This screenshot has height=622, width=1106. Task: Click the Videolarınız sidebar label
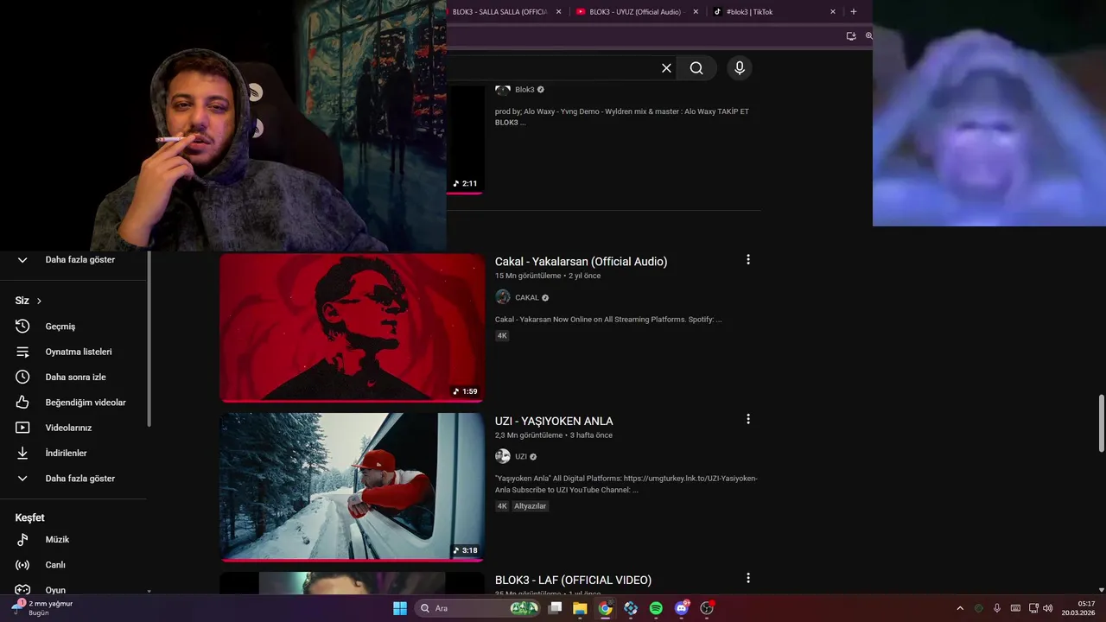point(68,428)
